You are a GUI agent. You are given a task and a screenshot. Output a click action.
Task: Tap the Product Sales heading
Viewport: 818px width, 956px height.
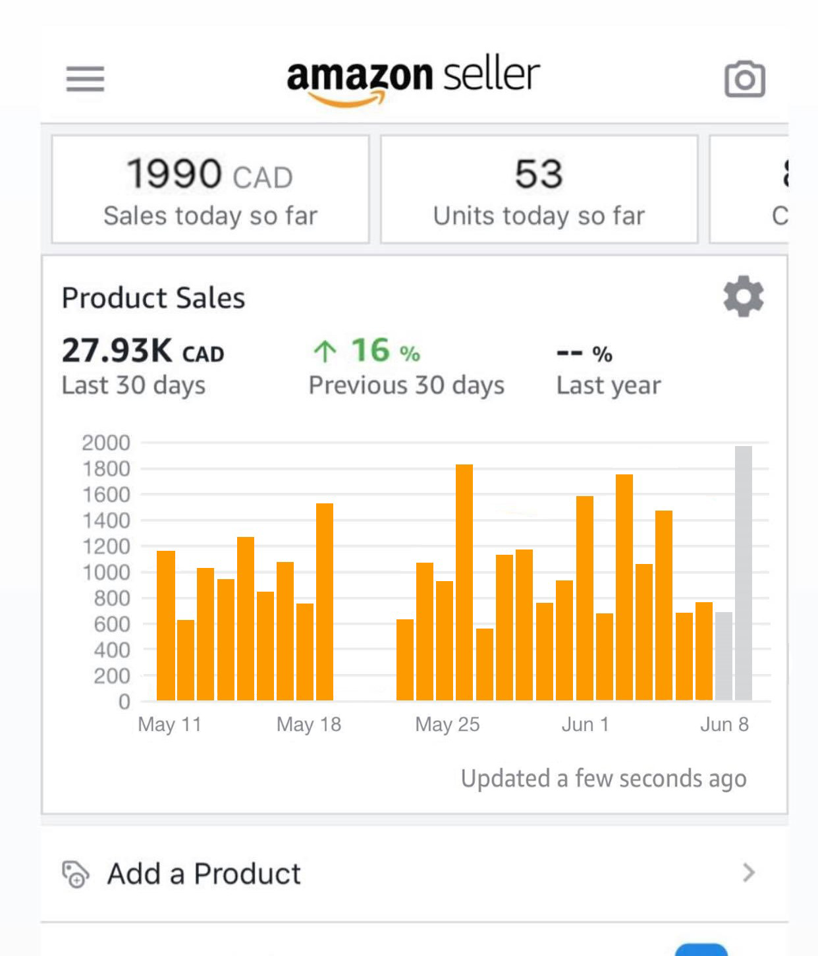(153, 298)
